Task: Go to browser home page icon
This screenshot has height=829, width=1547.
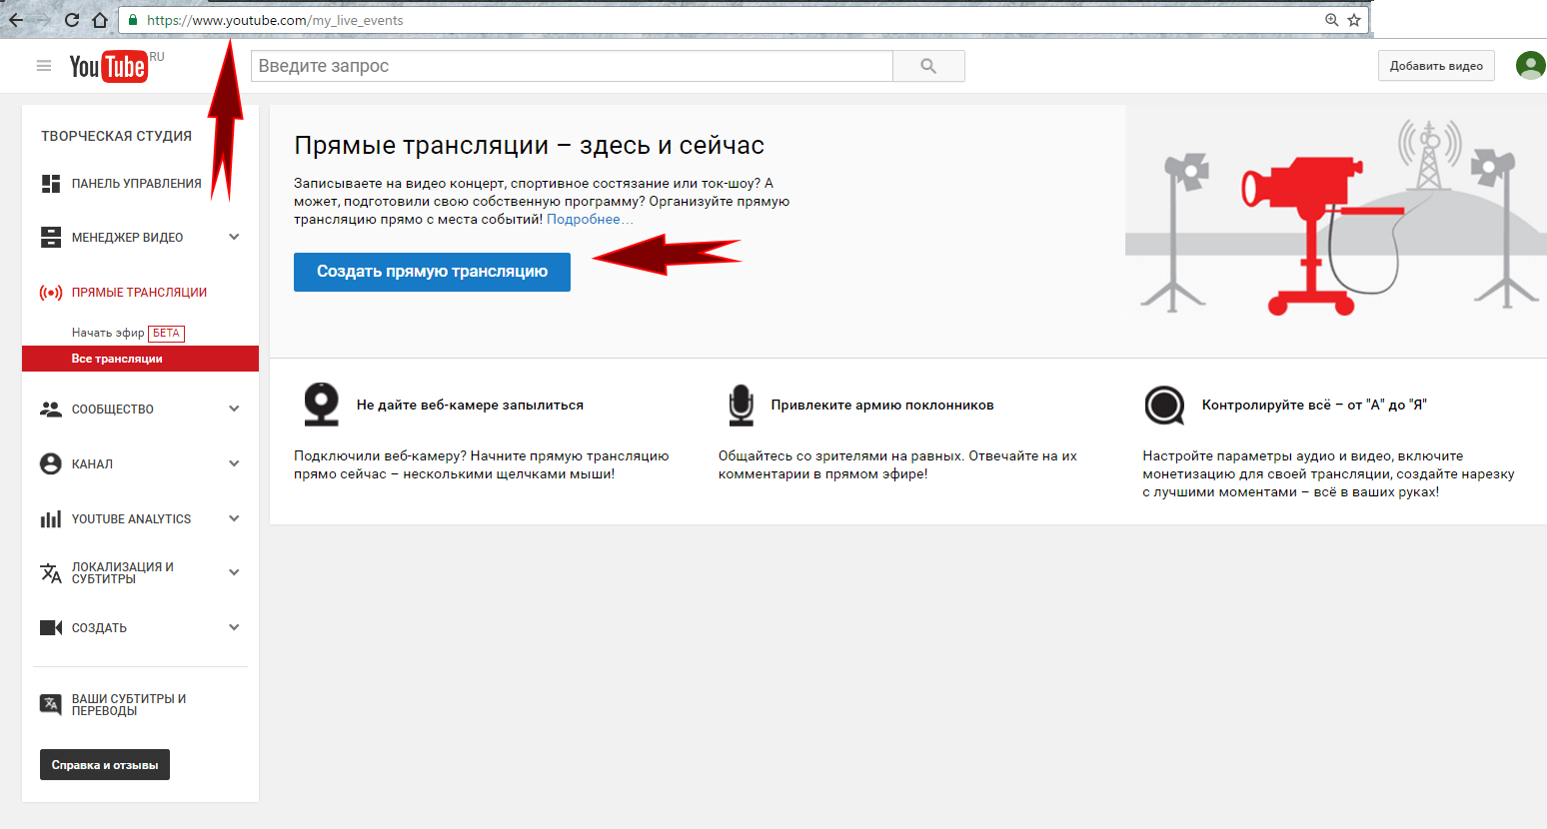Action: click(99, 20)
